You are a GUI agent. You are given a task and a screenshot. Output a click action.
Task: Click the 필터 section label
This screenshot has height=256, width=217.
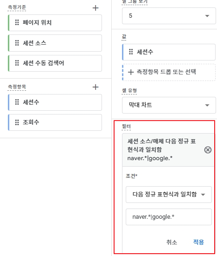click(126, 127)
